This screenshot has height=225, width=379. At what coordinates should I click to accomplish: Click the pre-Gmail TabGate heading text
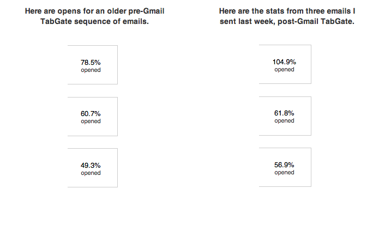coord(94,16)
